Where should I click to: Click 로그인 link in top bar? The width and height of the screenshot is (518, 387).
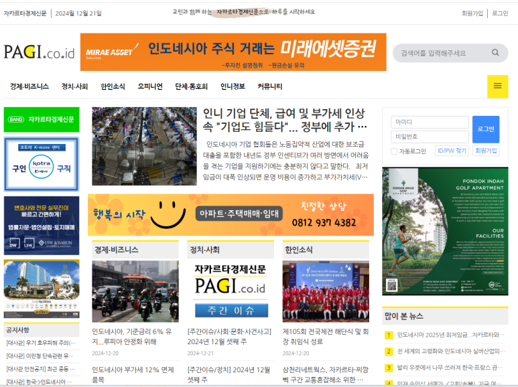point(500,13)
